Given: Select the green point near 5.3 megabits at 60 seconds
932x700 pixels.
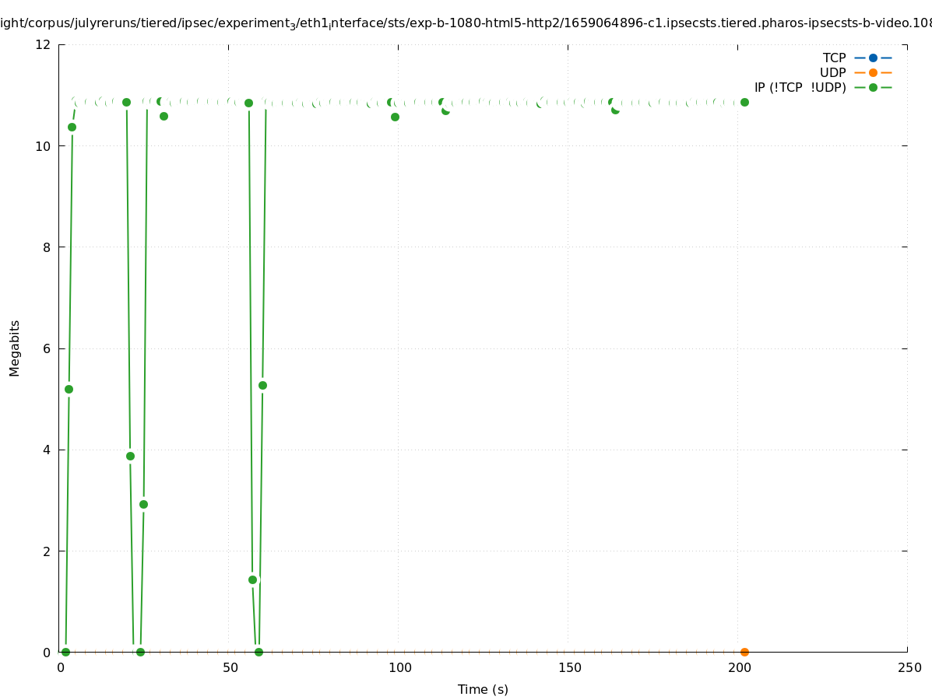Looking at the screenshot, I should (262, 385).
